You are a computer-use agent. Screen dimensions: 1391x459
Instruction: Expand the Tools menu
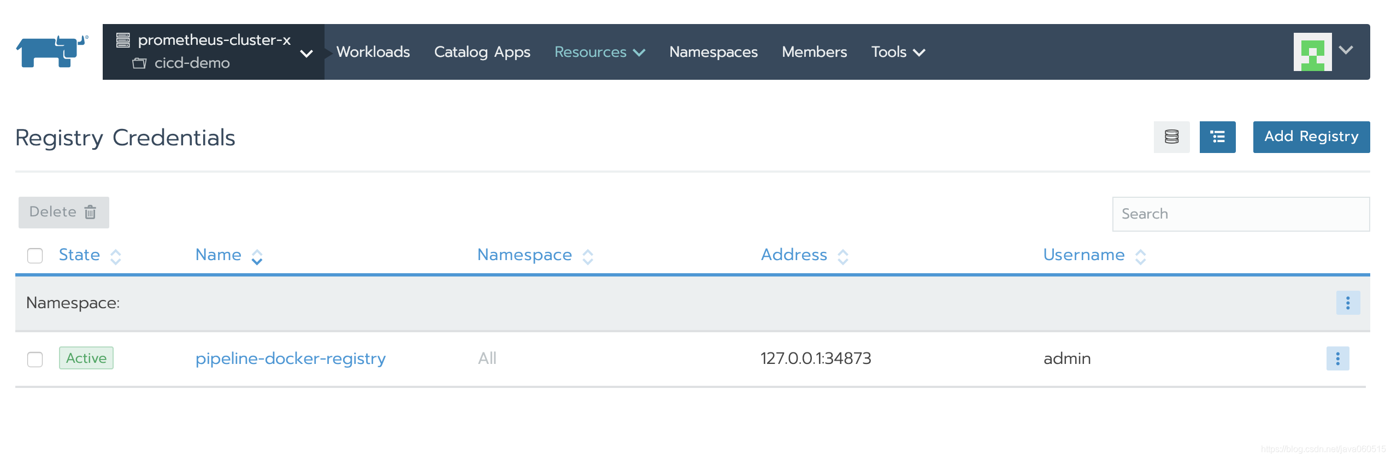point(898,52)
